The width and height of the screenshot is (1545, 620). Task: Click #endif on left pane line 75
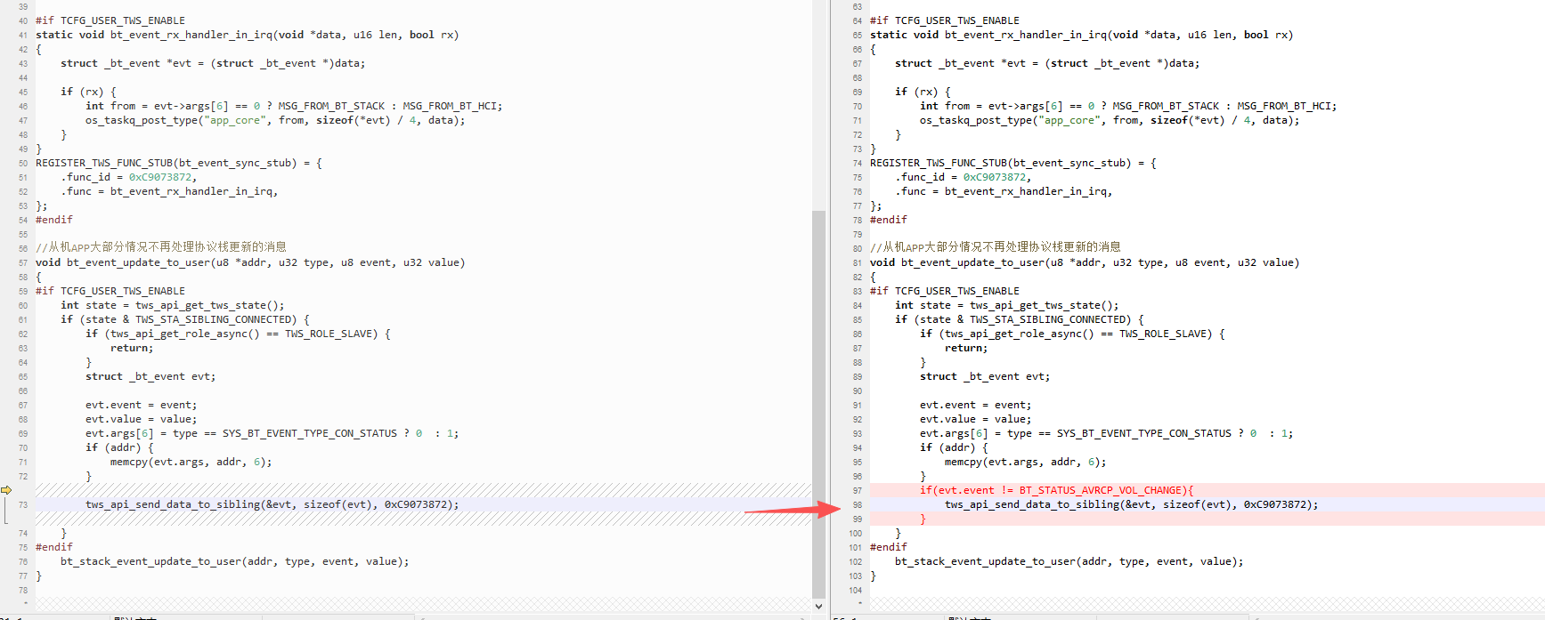point(54,547)
